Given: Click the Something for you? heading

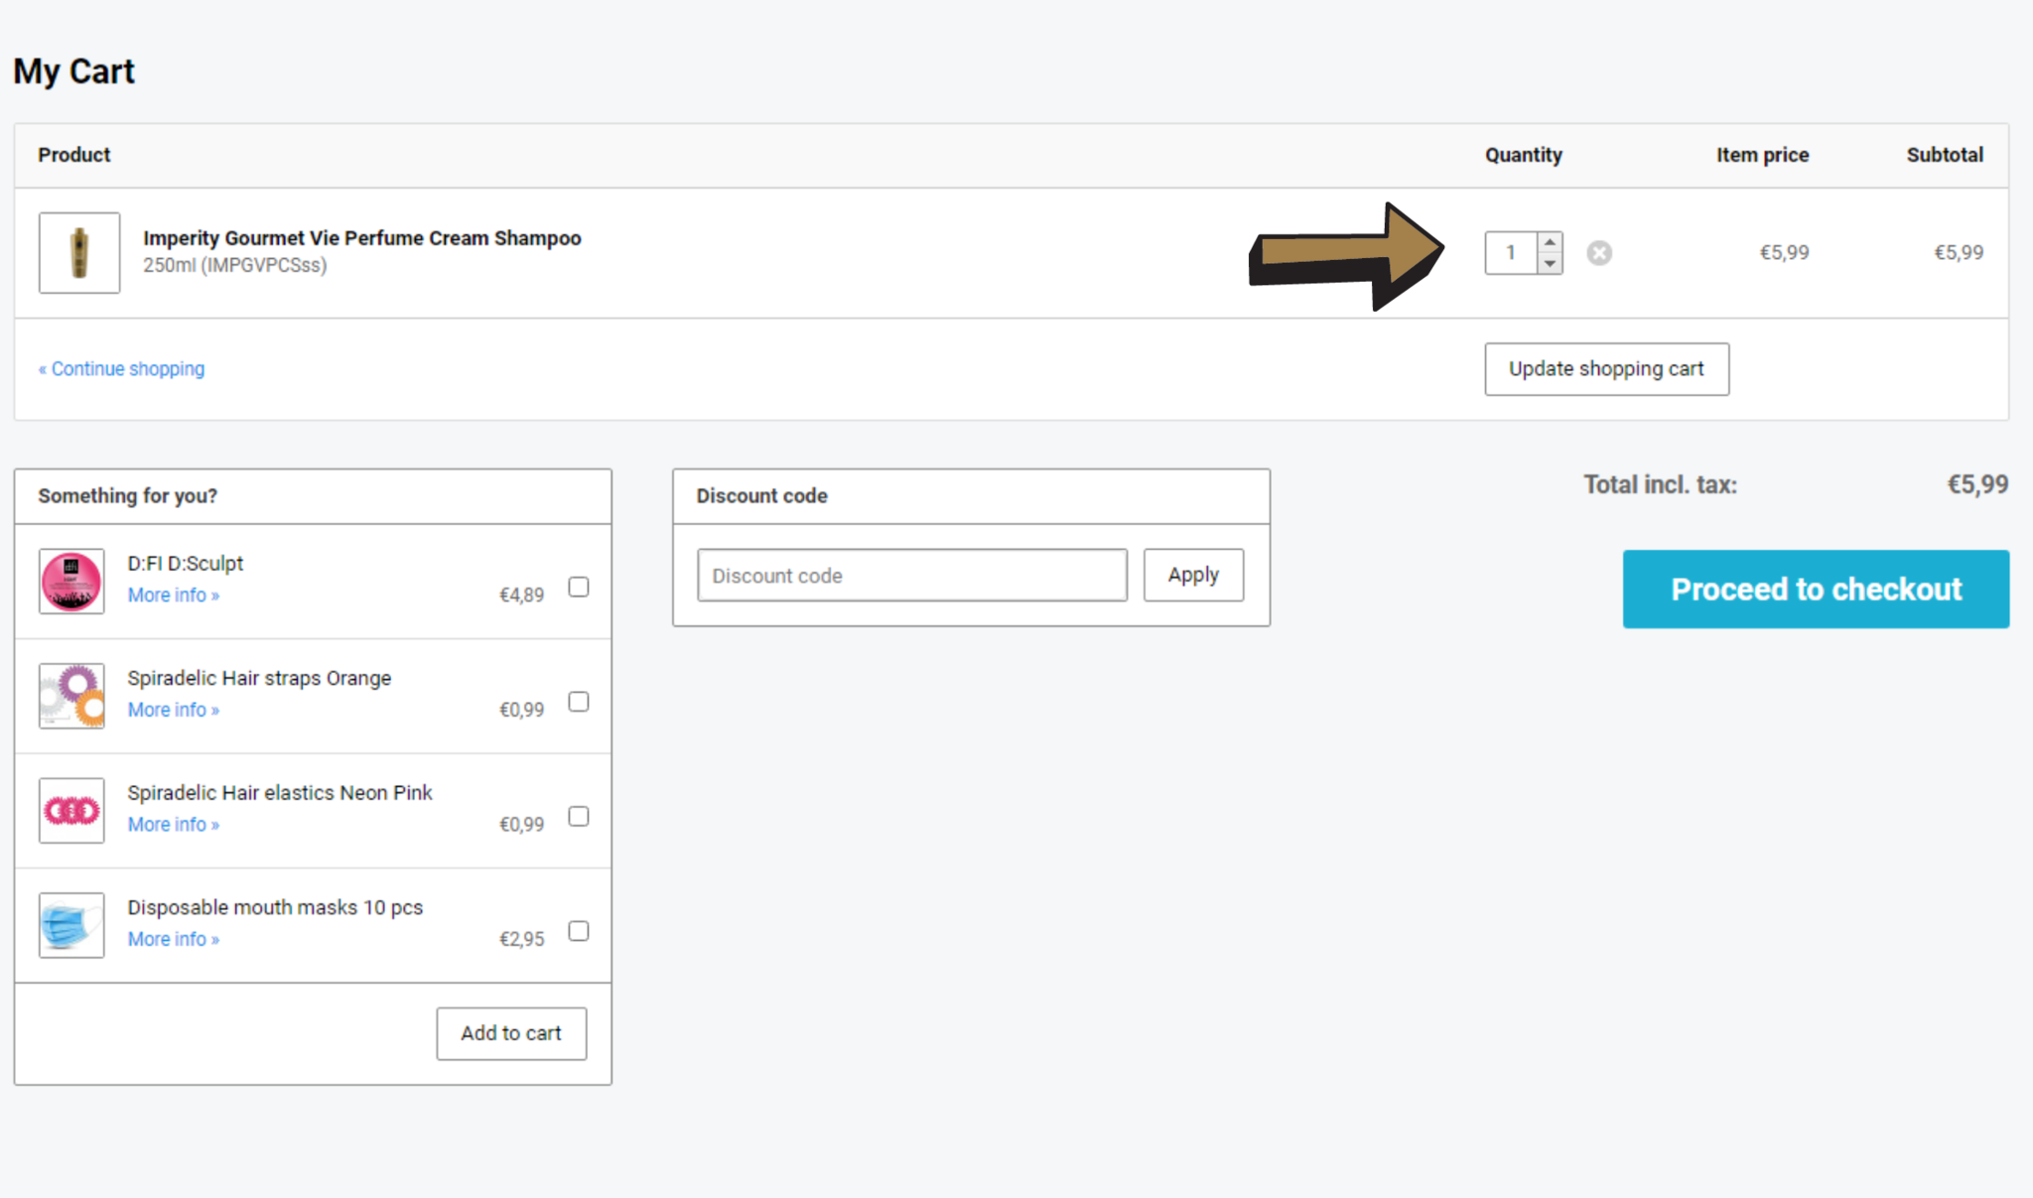Looking at the screenshot, I should pyautogui.click(x=128, y=496).
